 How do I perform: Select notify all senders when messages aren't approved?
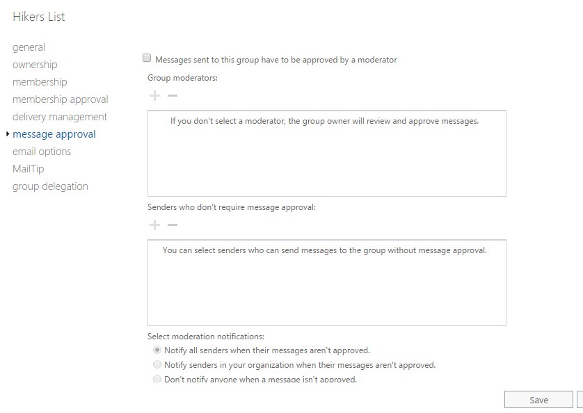(x=157, y=350)
